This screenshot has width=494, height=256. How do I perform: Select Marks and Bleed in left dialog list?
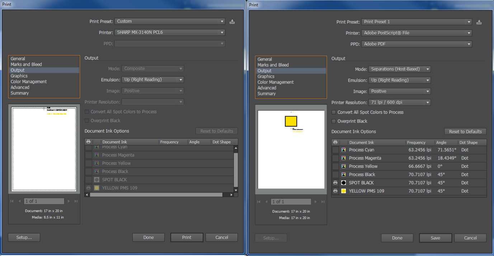(x=44, y=64)
